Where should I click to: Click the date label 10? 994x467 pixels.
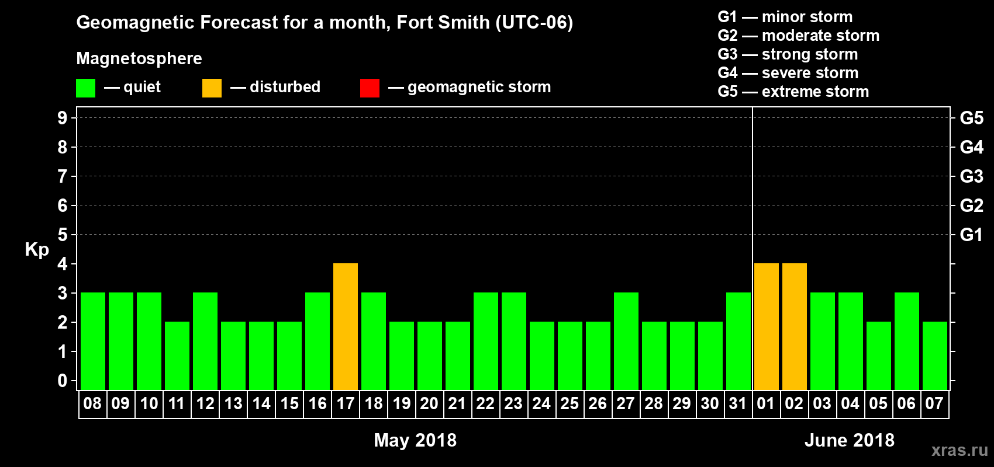pyautogui.click(x=149, y=404)
